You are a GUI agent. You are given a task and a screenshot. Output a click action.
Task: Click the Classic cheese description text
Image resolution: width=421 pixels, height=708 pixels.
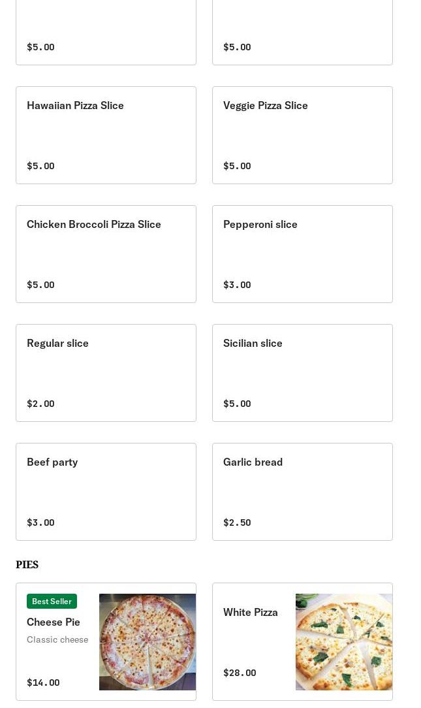[57, 639]
